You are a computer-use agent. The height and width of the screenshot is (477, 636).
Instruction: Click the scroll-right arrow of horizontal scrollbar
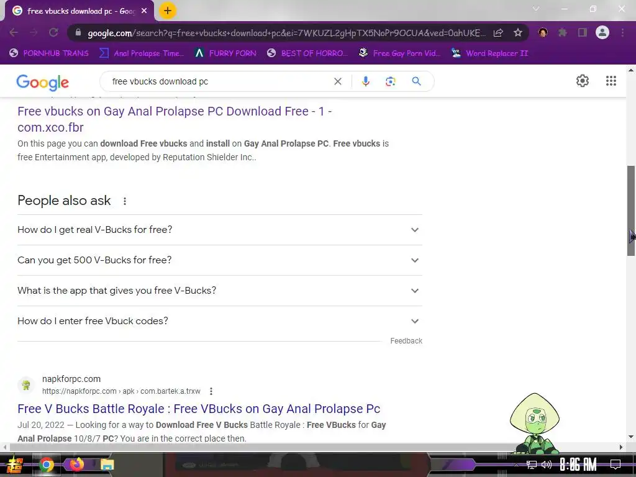pyautogui.click(x=620, y=447)
